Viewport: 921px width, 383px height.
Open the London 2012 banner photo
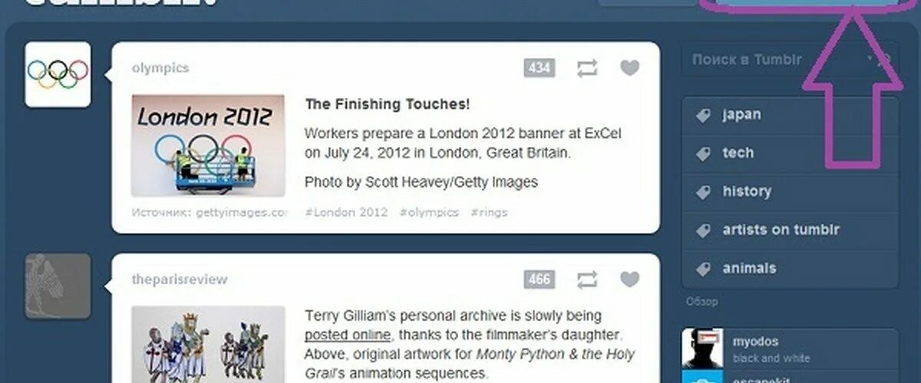(208, 146)
